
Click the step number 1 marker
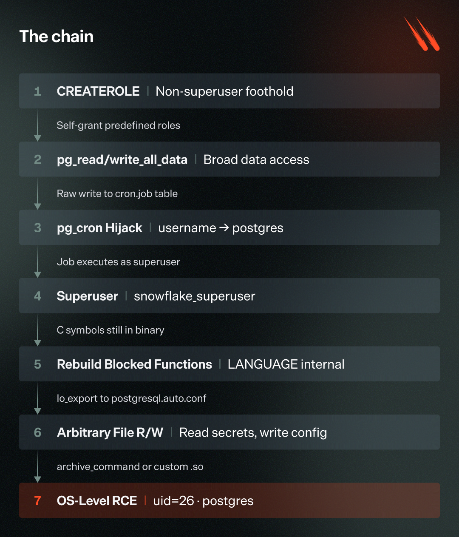(x=37, y=91)
